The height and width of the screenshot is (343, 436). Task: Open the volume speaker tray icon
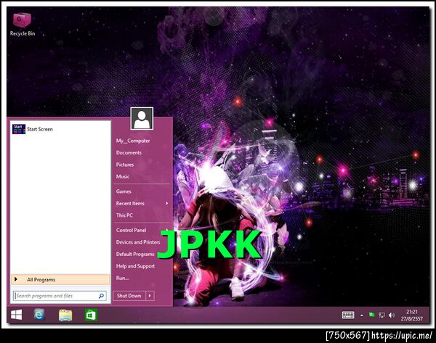click(x=392, y=315)
